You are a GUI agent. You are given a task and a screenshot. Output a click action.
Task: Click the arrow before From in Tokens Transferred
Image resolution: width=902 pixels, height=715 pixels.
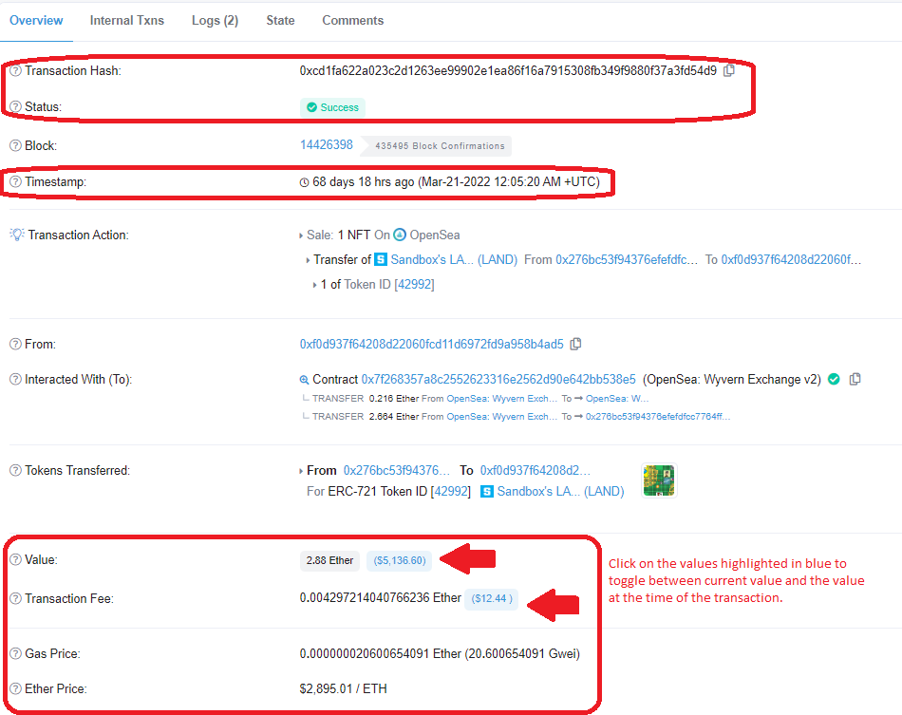301,471
